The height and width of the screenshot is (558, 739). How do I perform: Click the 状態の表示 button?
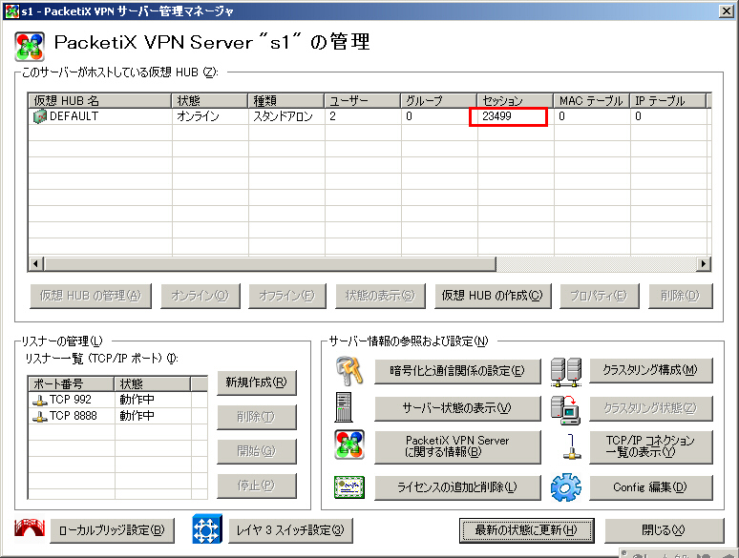click(380, 296)
